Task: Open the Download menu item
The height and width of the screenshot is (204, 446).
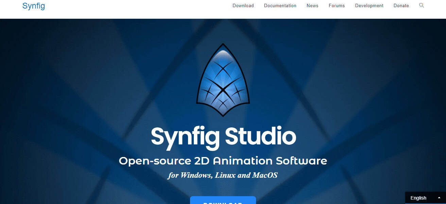Action: [243, 5]
